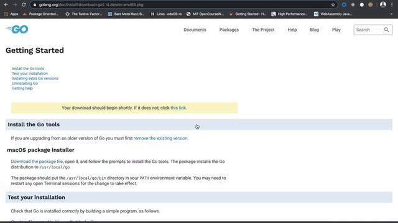The width and height of the screenshot is (398, 223).
Task: Jump to Install the Go tools
Action: (27, 69)
